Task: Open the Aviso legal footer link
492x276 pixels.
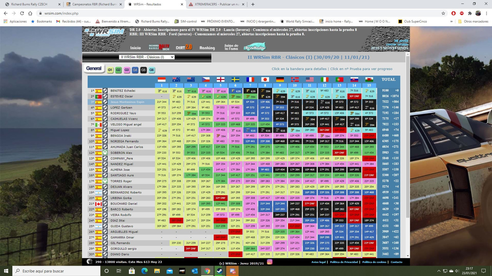Action: tap(318, 262)
